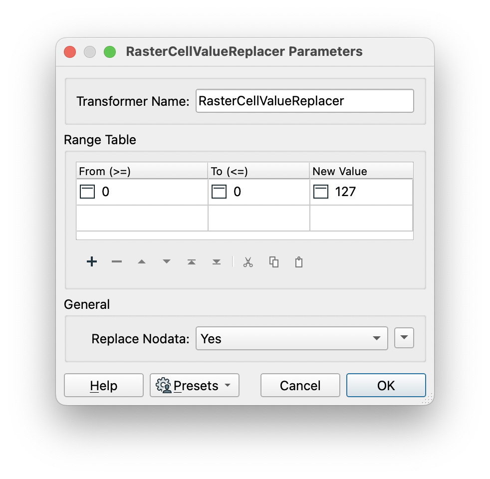Open the arrow menu beside Replace Nodata
Screen dimensions: 490x479
[x=404, y=338]
